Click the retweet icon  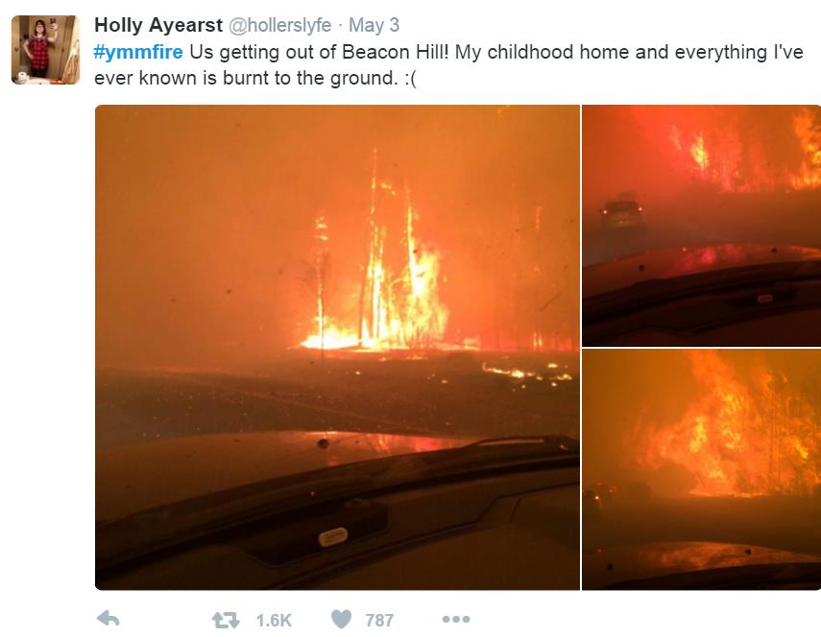pyautogui.click(x=226, y=621)
